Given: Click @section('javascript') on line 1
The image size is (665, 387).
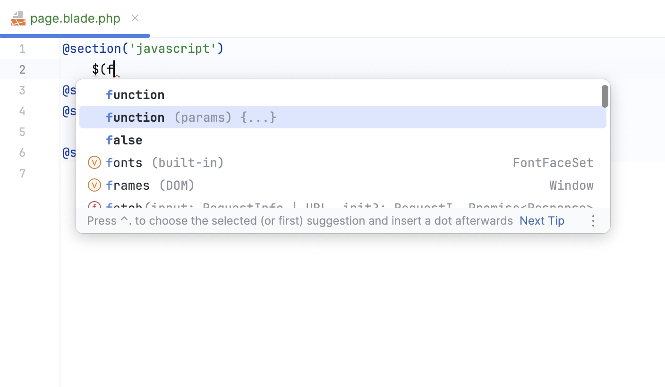Looking at the screenshot, I should click(143, 48).
